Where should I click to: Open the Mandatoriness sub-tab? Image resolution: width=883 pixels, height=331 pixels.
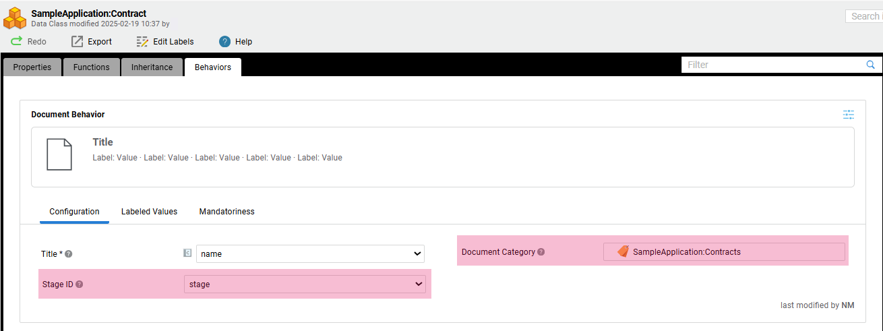[x=227, y=212]
